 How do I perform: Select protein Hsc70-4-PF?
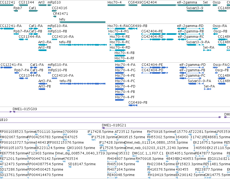click(120, 100)
